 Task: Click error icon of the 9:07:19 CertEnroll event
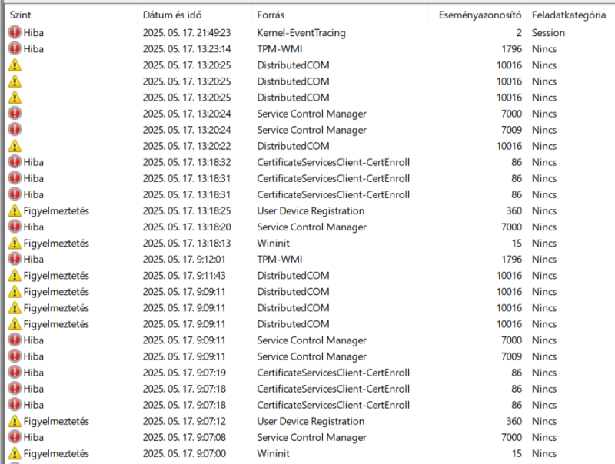[x=15, y=373]
